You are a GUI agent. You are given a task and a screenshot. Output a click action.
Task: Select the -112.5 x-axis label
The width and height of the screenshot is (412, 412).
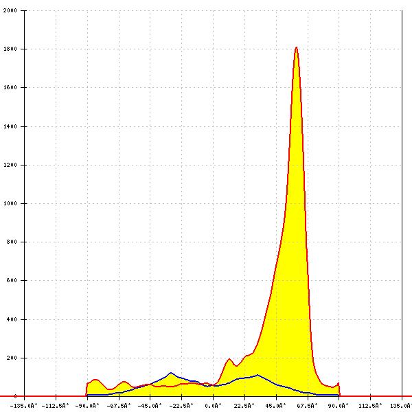point(55,406)
